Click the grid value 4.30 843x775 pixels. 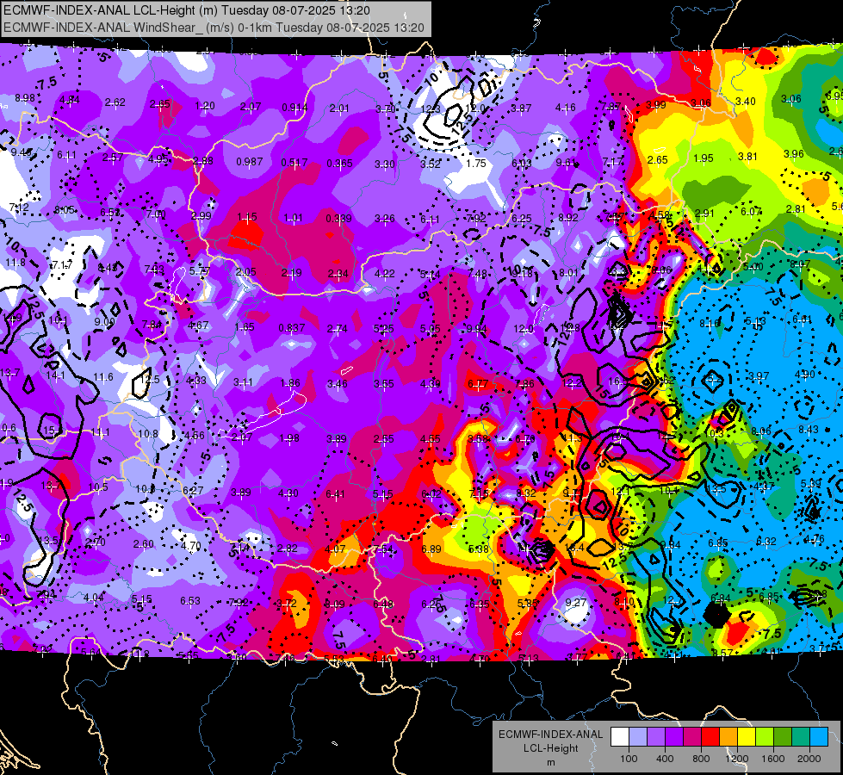click(288, 493)
